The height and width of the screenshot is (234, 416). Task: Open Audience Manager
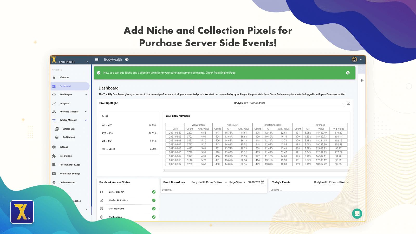tap(69, 112)
